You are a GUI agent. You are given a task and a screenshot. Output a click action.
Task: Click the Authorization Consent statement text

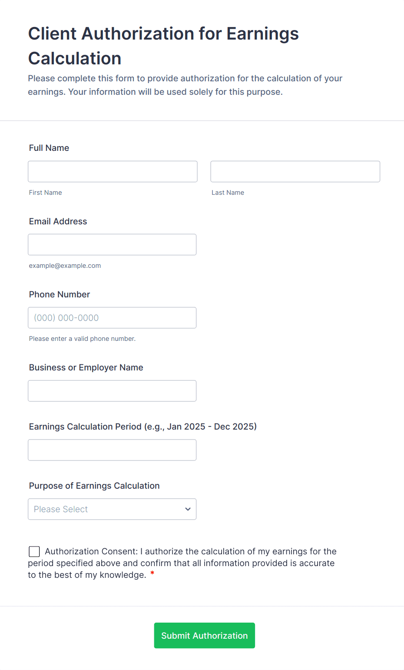pyautogui.click(x=182, y=563)
